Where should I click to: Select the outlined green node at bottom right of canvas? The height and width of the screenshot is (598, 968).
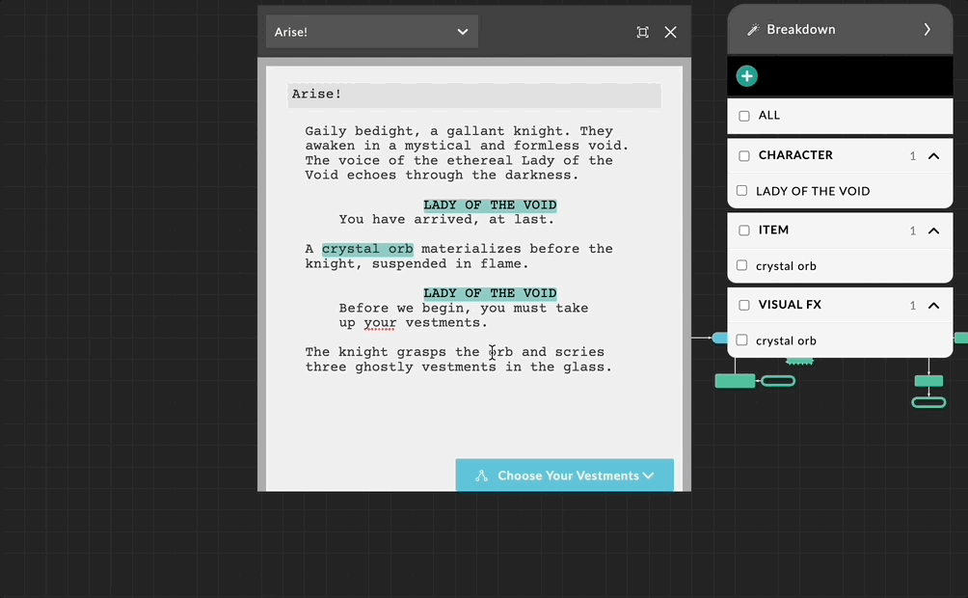(928, 402)
